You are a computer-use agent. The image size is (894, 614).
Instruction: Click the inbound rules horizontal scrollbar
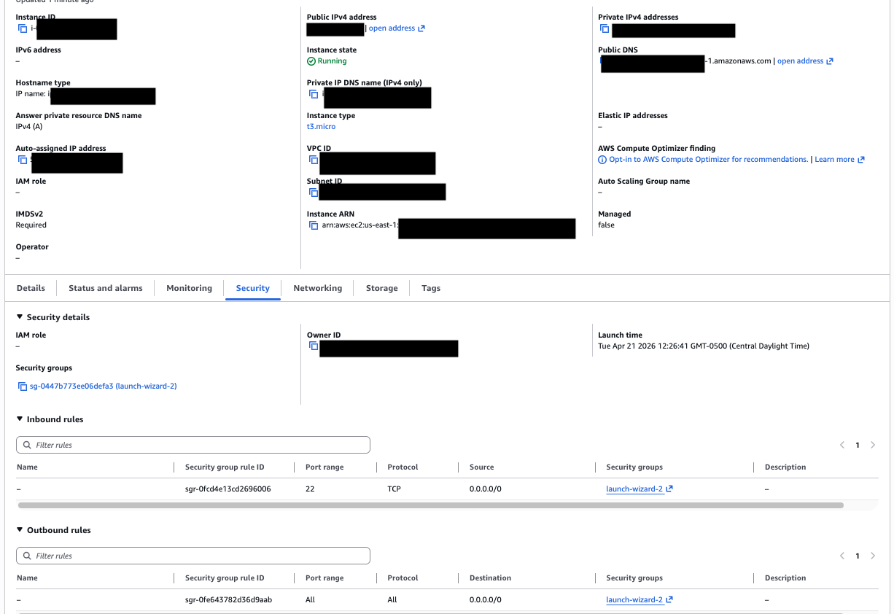pos(430,505)
